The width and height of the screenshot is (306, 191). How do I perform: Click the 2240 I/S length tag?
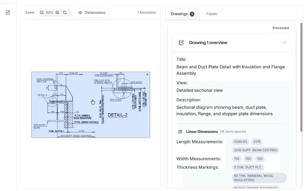pyautogui.click(x=240, y=142)
